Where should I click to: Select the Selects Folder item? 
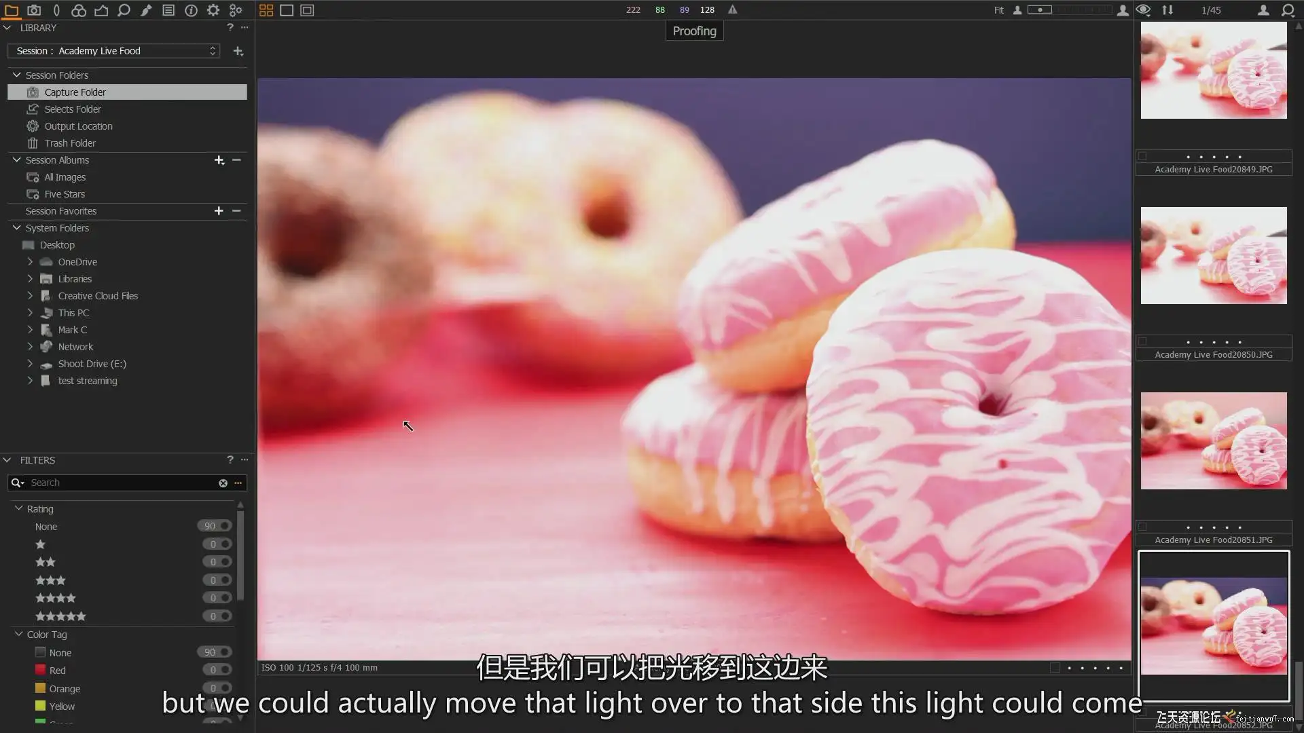[x=73, y=109]
